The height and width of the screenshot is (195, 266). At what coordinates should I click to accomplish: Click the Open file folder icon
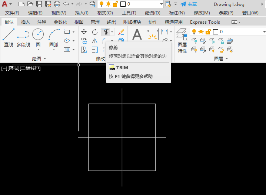point(30,4)
